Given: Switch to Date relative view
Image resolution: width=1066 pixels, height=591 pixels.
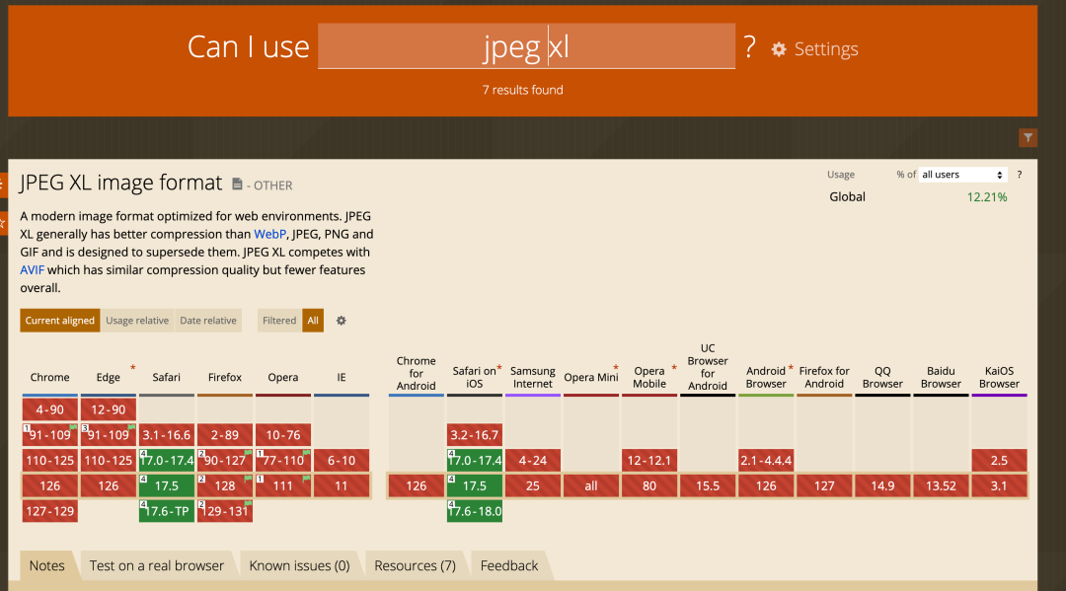Looking at the screenshot, I should pyautogui.click(x=208, y=321).
